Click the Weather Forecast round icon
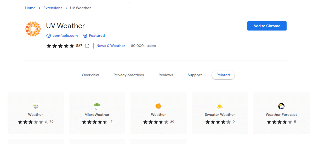The width and height of the screenshot is (330, 144). click(281, 106)
